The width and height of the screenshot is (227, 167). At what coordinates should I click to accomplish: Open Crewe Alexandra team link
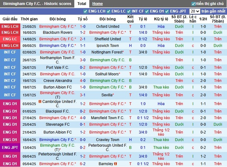click(58, 81)
